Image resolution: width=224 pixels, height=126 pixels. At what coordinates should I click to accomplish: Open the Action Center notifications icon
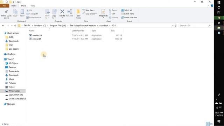[219, 121]
